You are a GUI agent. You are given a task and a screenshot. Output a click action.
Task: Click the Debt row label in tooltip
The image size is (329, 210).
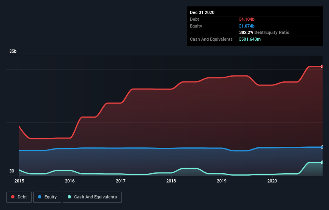point(194,19)
